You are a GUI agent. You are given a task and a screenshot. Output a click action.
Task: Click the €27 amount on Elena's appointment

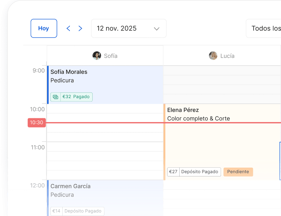(x=173, y=172)
